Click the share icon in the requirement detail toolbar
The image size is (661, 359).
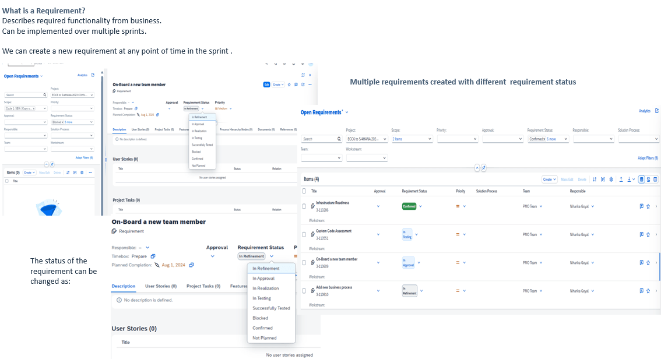(x=303, y=85)
